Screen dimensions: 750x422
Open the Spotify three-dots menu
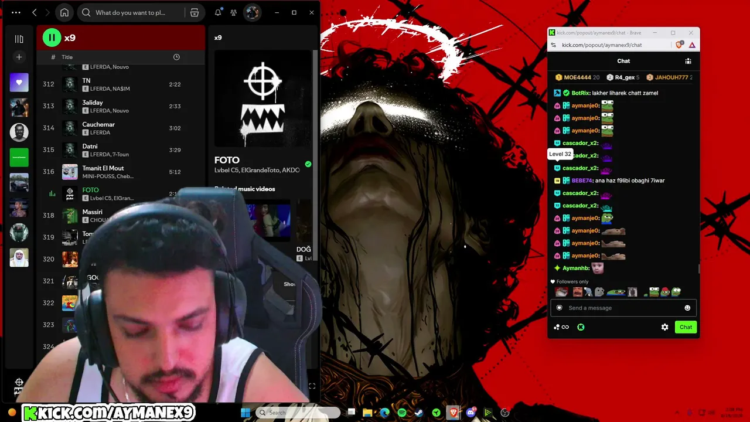pos(16,12)
